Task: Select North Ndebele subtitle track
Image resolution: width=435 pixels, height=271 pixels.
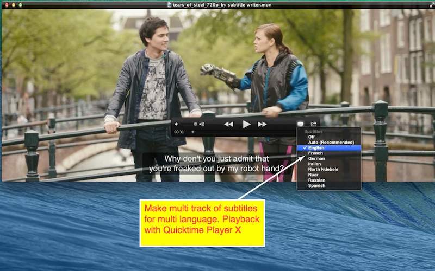Action: tap(329, 169)
